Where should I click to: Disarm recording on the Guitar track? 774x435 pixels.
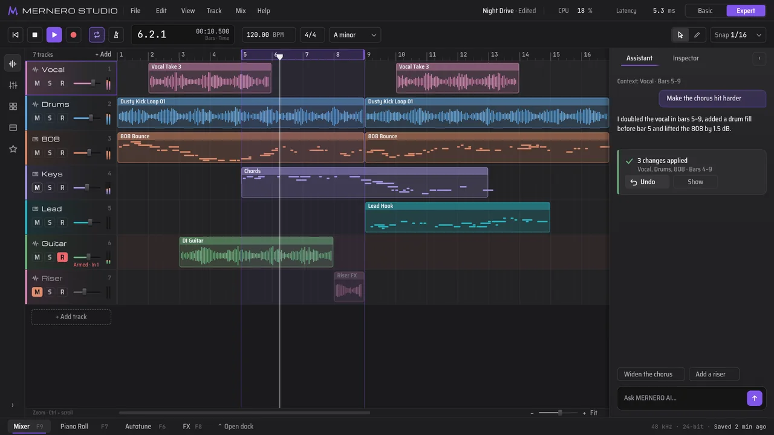pyautogui.click(x=62, y=257)
